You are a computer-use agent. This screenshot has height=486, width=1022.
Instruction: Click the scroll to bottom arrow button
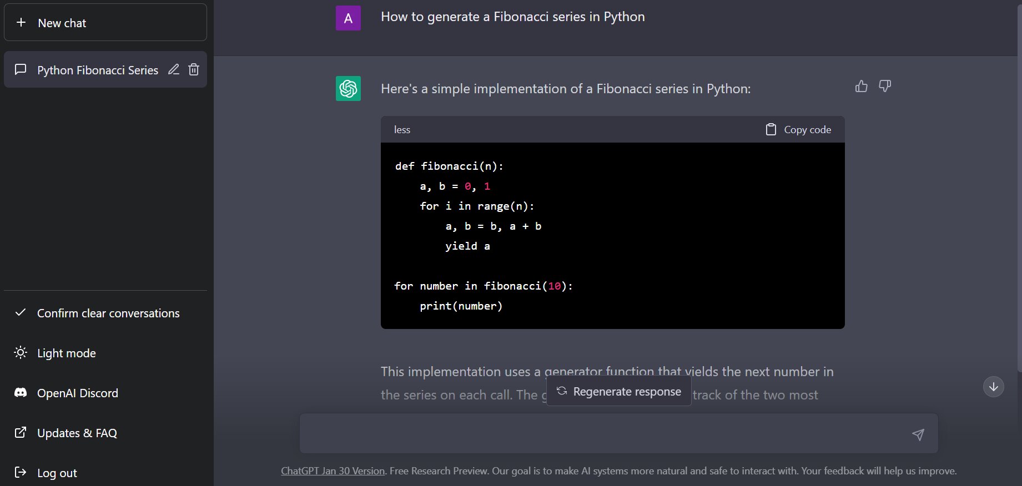point(993,387)
